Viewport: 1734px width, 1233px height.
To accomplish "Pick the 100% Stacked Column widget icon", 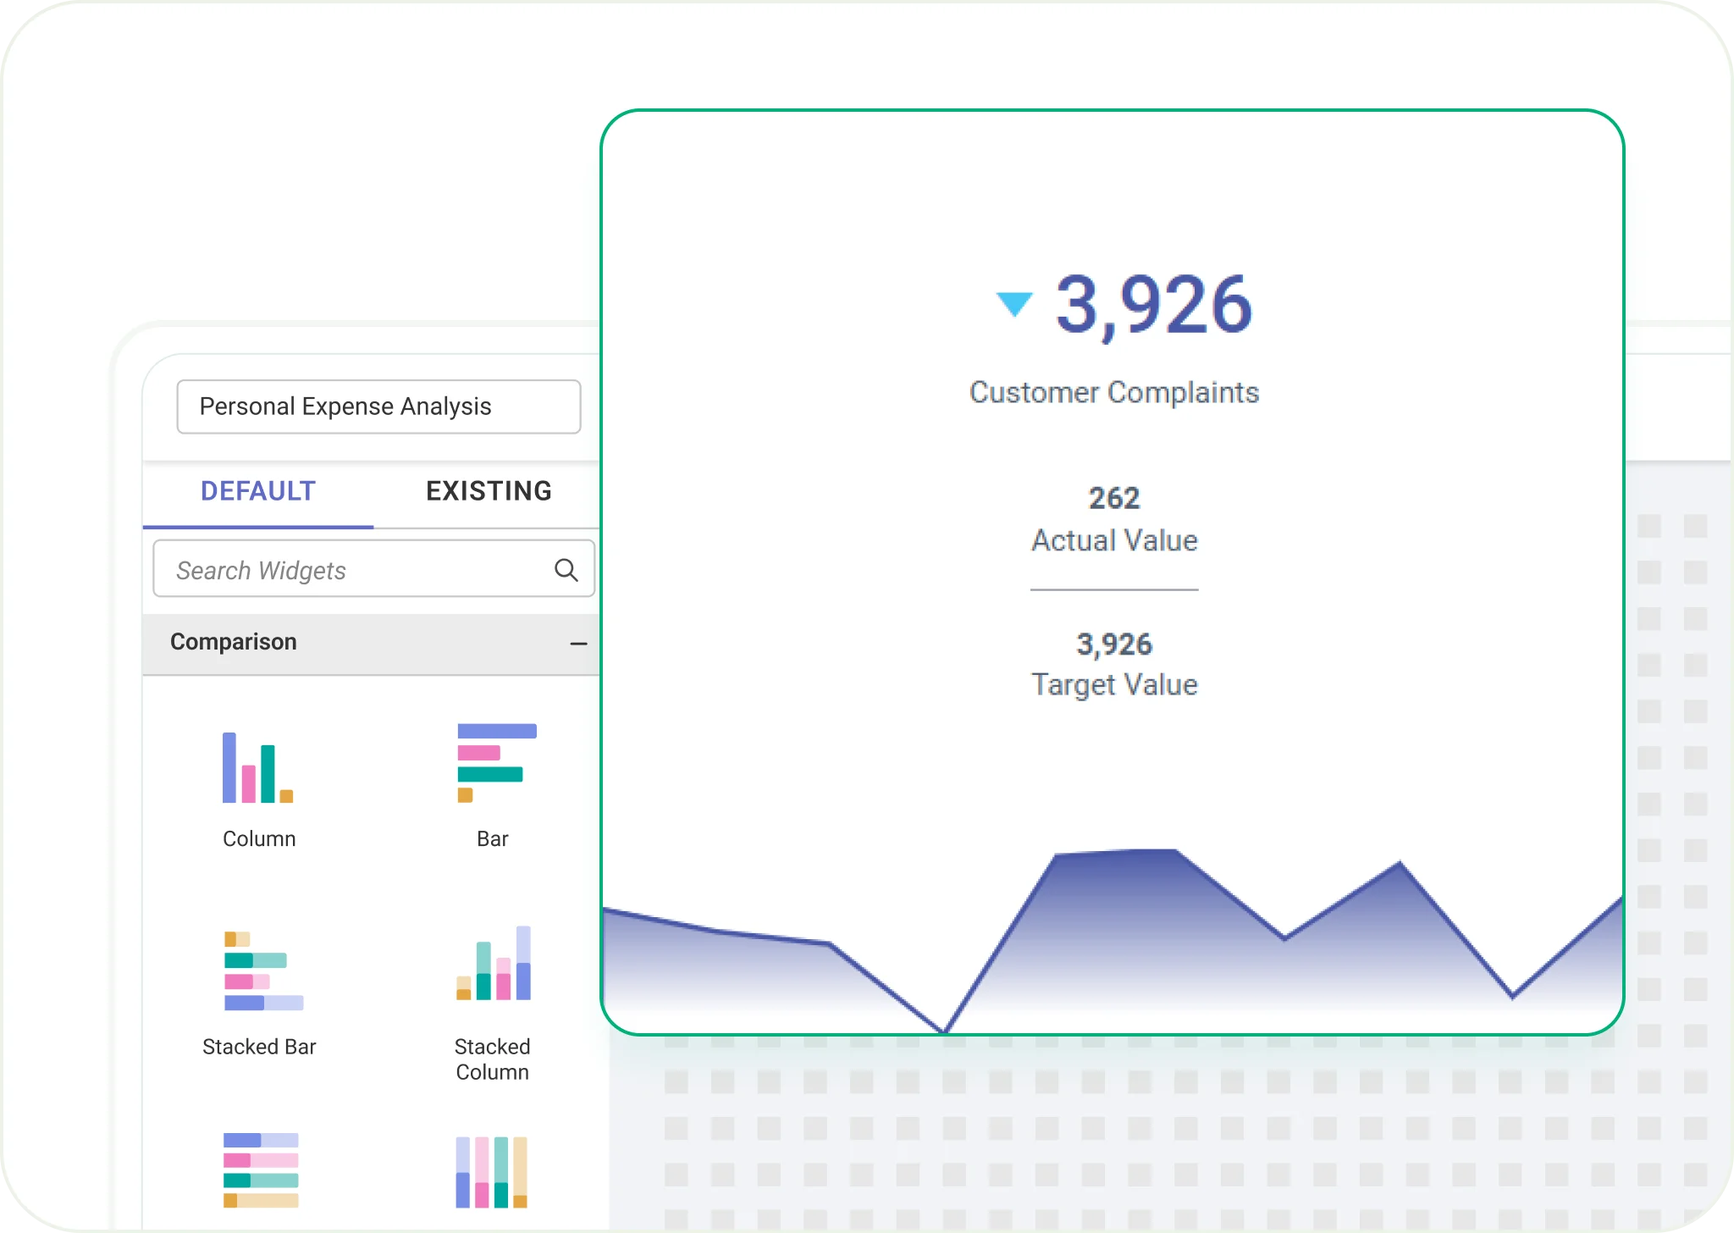I will point(491,1173).
